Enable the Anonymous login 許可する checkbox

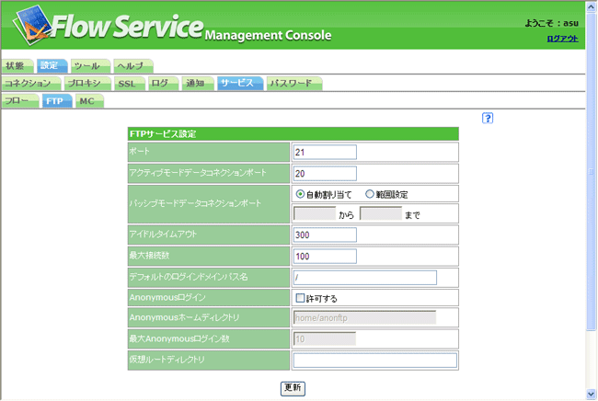(300, 299)
